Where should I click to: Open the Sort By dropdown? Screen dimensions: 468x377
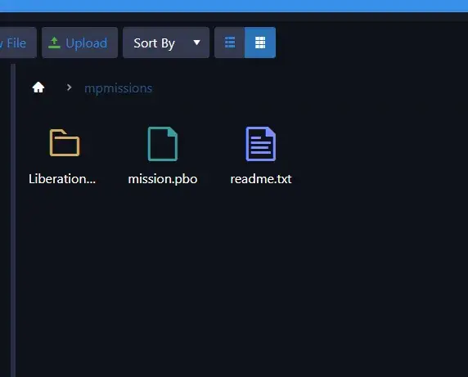[x=166, y=43]
